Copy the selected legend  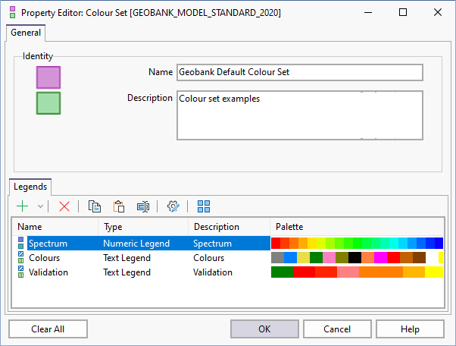point(95,206)
